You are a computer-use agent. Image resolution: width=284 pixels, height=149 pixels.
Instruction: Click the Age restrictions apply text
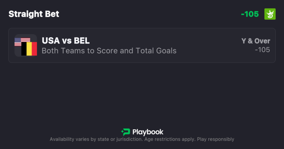point(170,139)
